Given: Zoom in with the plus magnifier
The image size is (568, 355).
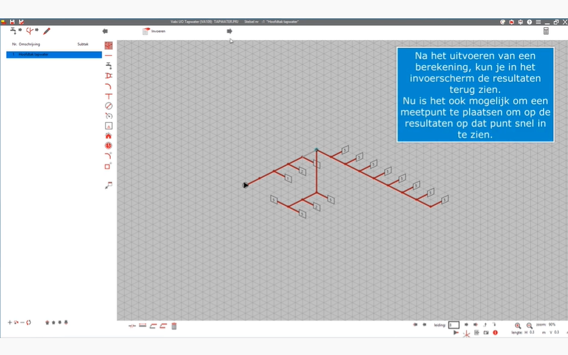Looking at the screenshot, I should 518,326.
